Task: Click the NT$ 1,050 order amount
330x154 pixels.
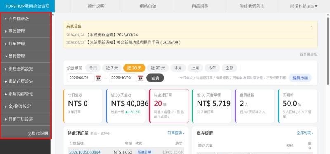Action: click(x=123, y=152)
